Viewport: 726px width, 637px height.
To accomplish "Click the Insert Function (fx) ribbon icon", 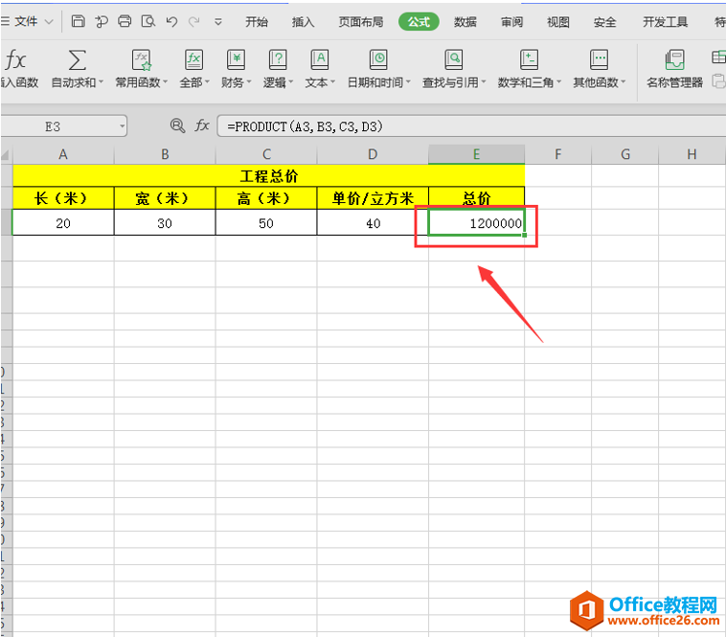I will tap(15, 61).
